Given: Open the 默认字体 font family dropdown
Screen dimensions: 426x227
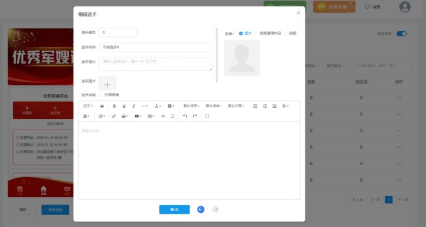Looking at the screenshot, I should point(214,106).
